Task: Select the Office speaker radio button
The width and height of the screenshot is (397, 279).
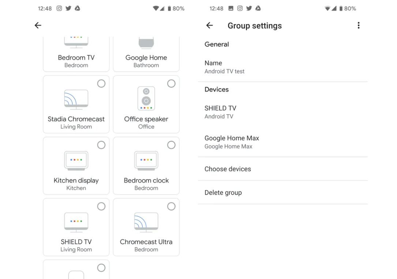Action: [171, 84]
